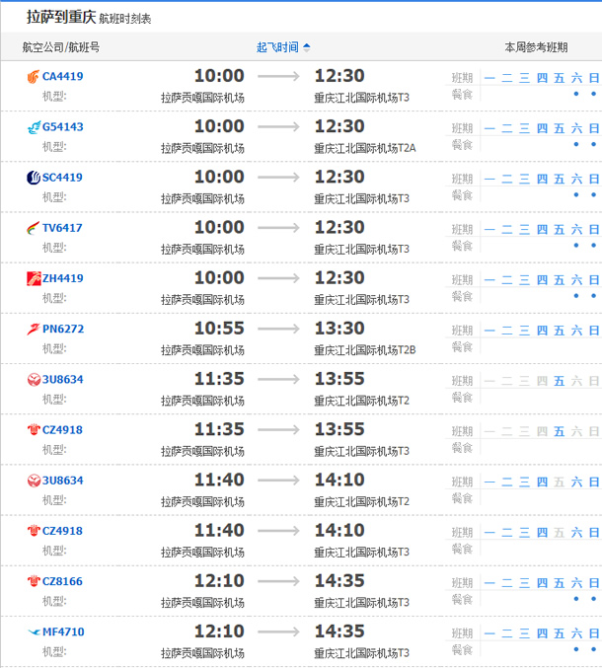
Task: Click the Shandong Airlines logo beside SC4419
Action: [x=34, y=178]
